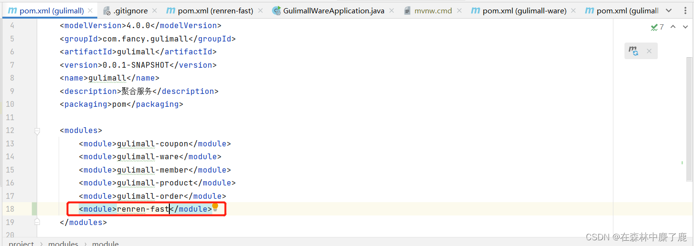Click the fold end marker on line 19

coord(37,222)
